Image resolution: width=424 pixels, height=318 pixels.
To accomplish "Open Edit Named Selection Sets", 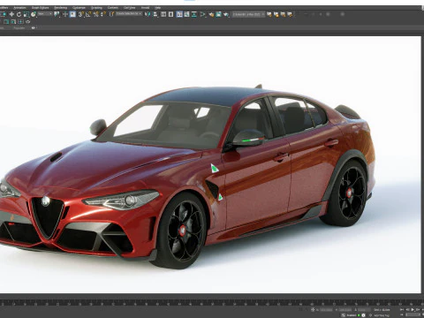I will (x=111, y=14).
